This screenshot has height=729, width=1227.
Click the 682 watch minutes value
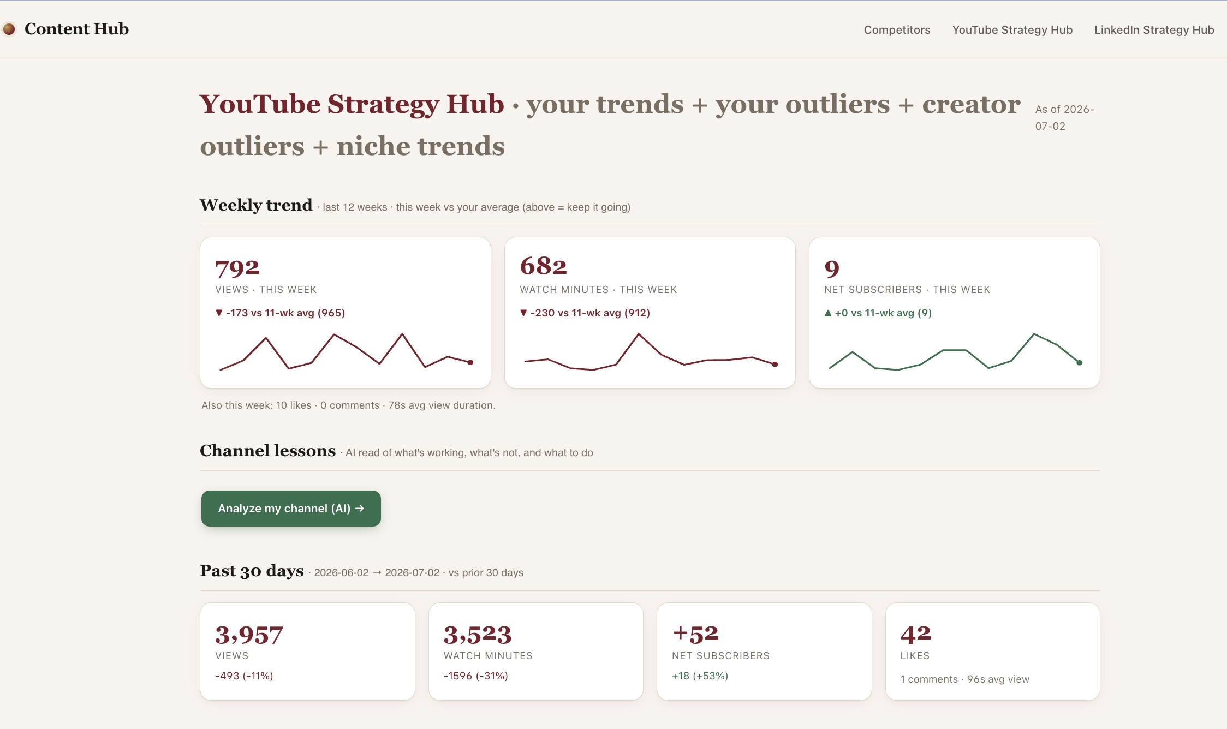pos(544,266)
